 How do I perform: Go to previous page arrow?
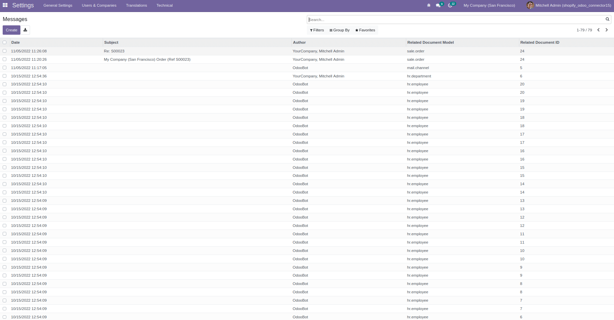coord(598,30)
